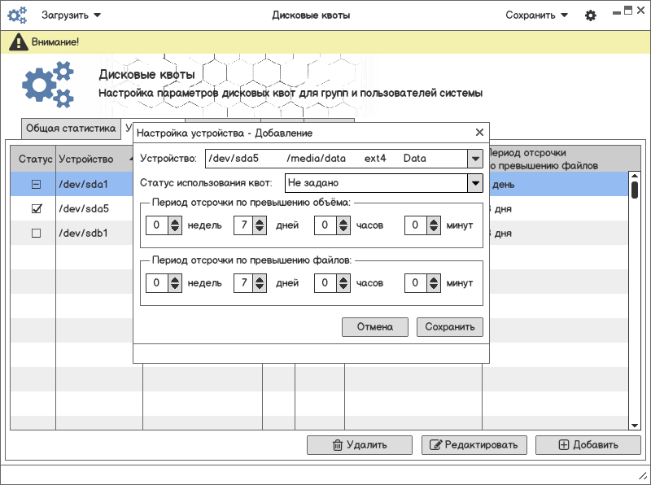The height and width of the screenshot is (485, 651).
Task: Switch to the Общая статистика tab
Action: pos(71,129)
